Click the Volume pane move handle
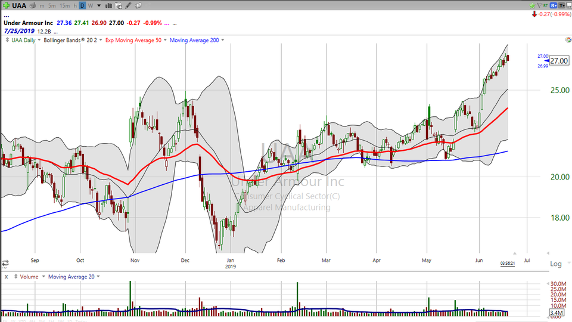 [15, 277]
